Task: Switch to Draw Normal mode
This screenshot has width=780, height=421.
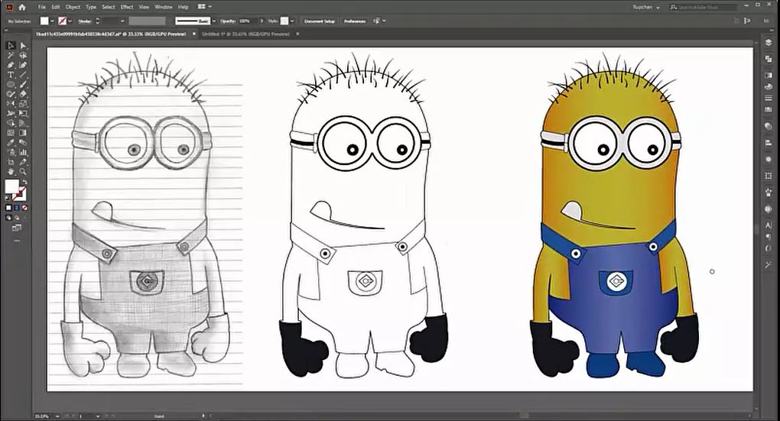Action: coord(8,217)
